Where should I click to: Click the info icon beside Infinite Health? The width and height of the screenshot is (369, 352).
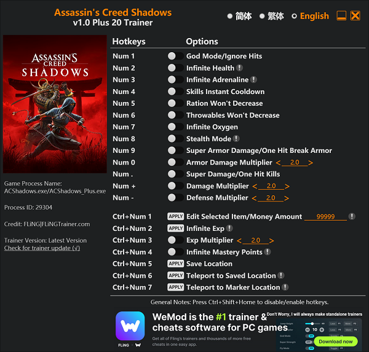pyautogui.click(x=239, y=68)
